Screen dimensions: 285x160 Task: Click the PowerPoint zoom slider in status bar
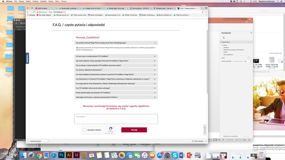(x=233, y=140)
